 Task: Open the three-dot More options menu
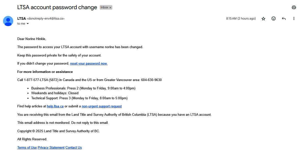click(294, 18)
